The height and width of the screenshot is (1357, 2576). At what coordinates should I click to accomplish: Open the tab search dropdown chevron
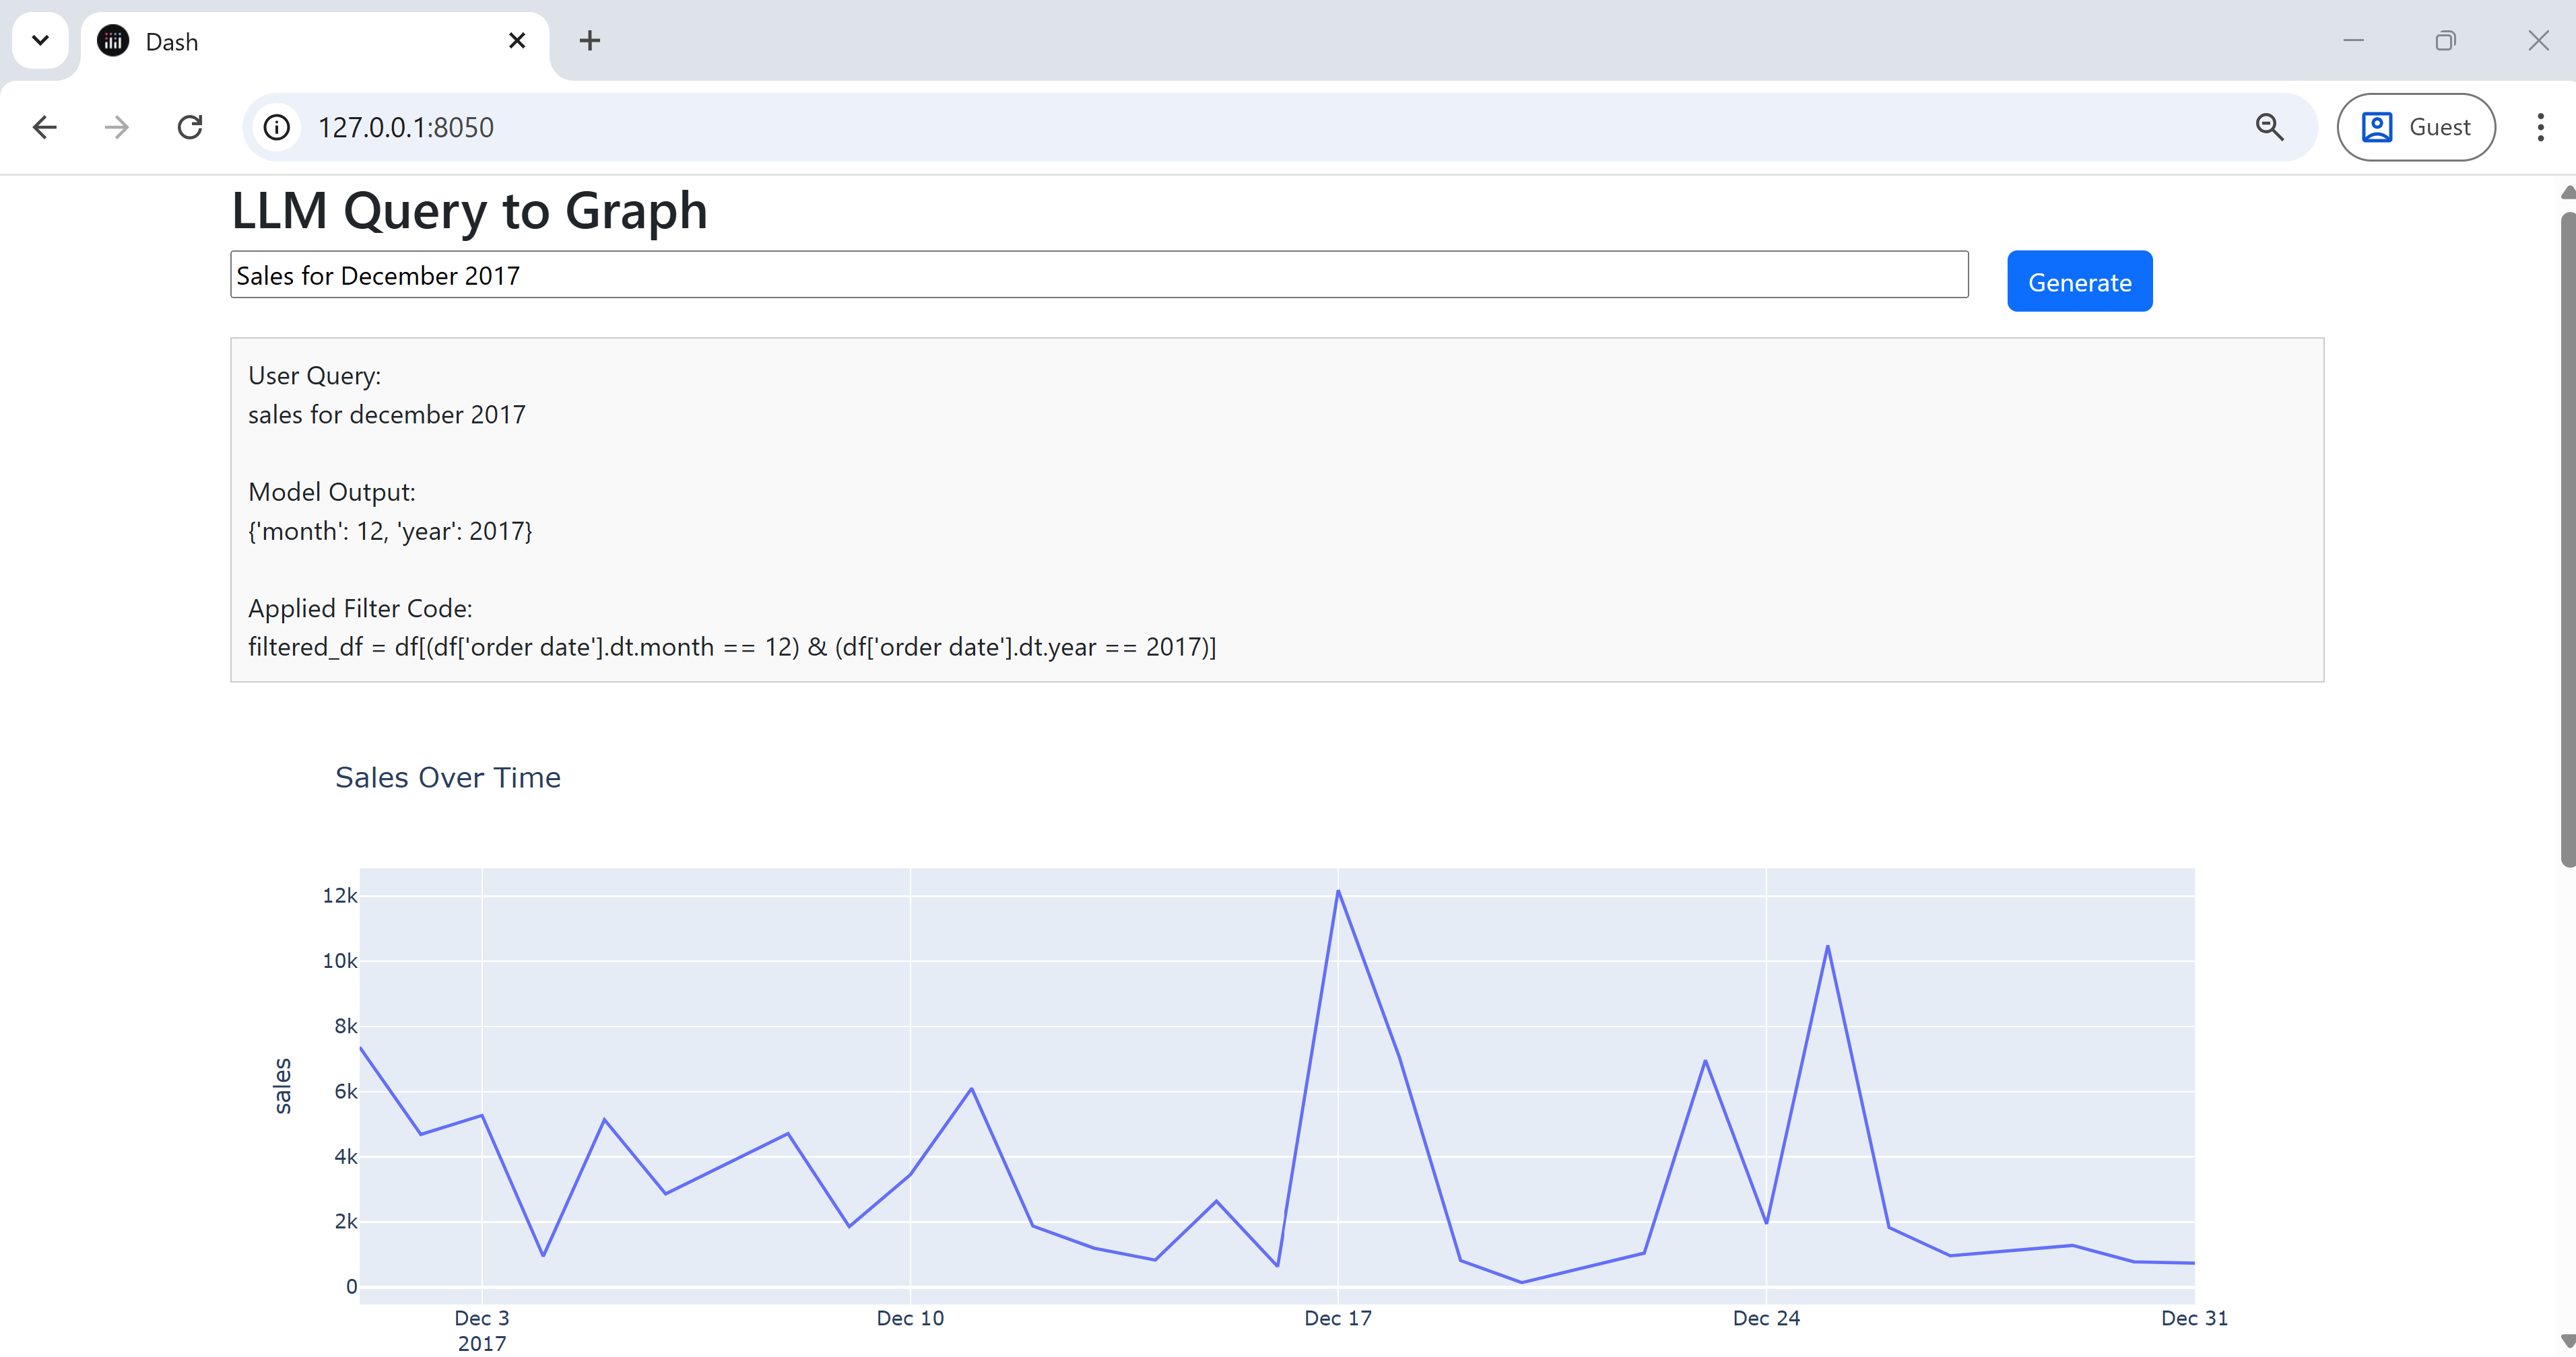tap(40, 41)
